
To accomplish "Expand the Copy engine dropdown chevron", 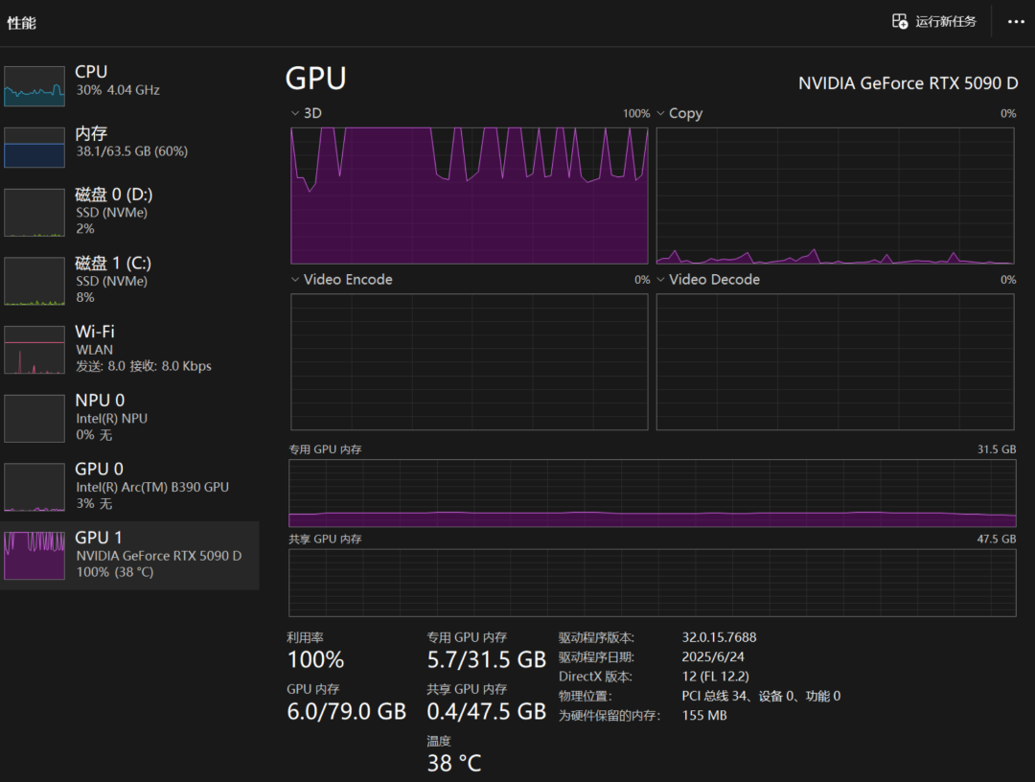I will (660, 113).
